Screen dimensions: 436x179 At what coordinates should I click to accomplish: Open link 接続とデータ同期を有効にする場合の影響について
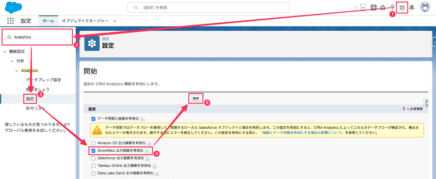(302, 133)
